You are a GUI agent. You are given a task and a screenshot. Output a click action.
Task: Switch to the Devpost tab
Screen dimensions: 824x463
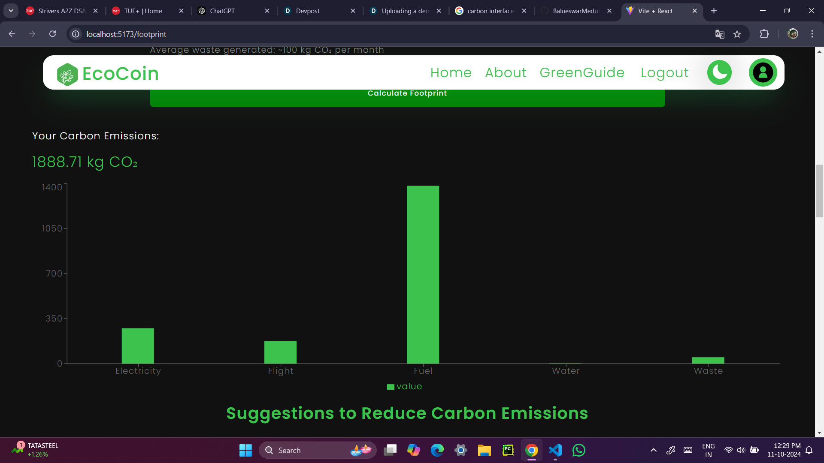click(308, 11)
